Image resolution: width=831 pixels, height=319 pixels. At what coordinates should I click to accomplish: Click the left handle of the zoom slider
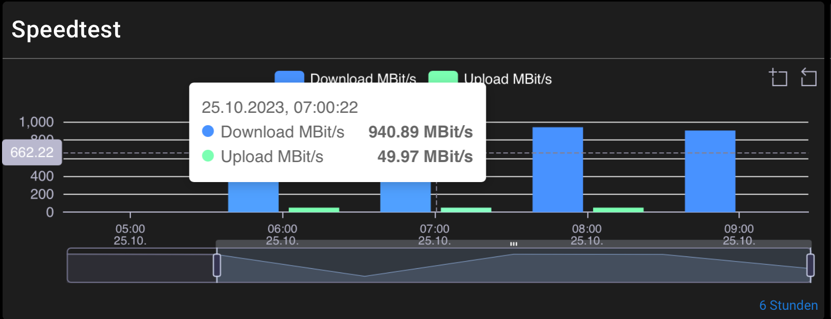pos(217,265)
